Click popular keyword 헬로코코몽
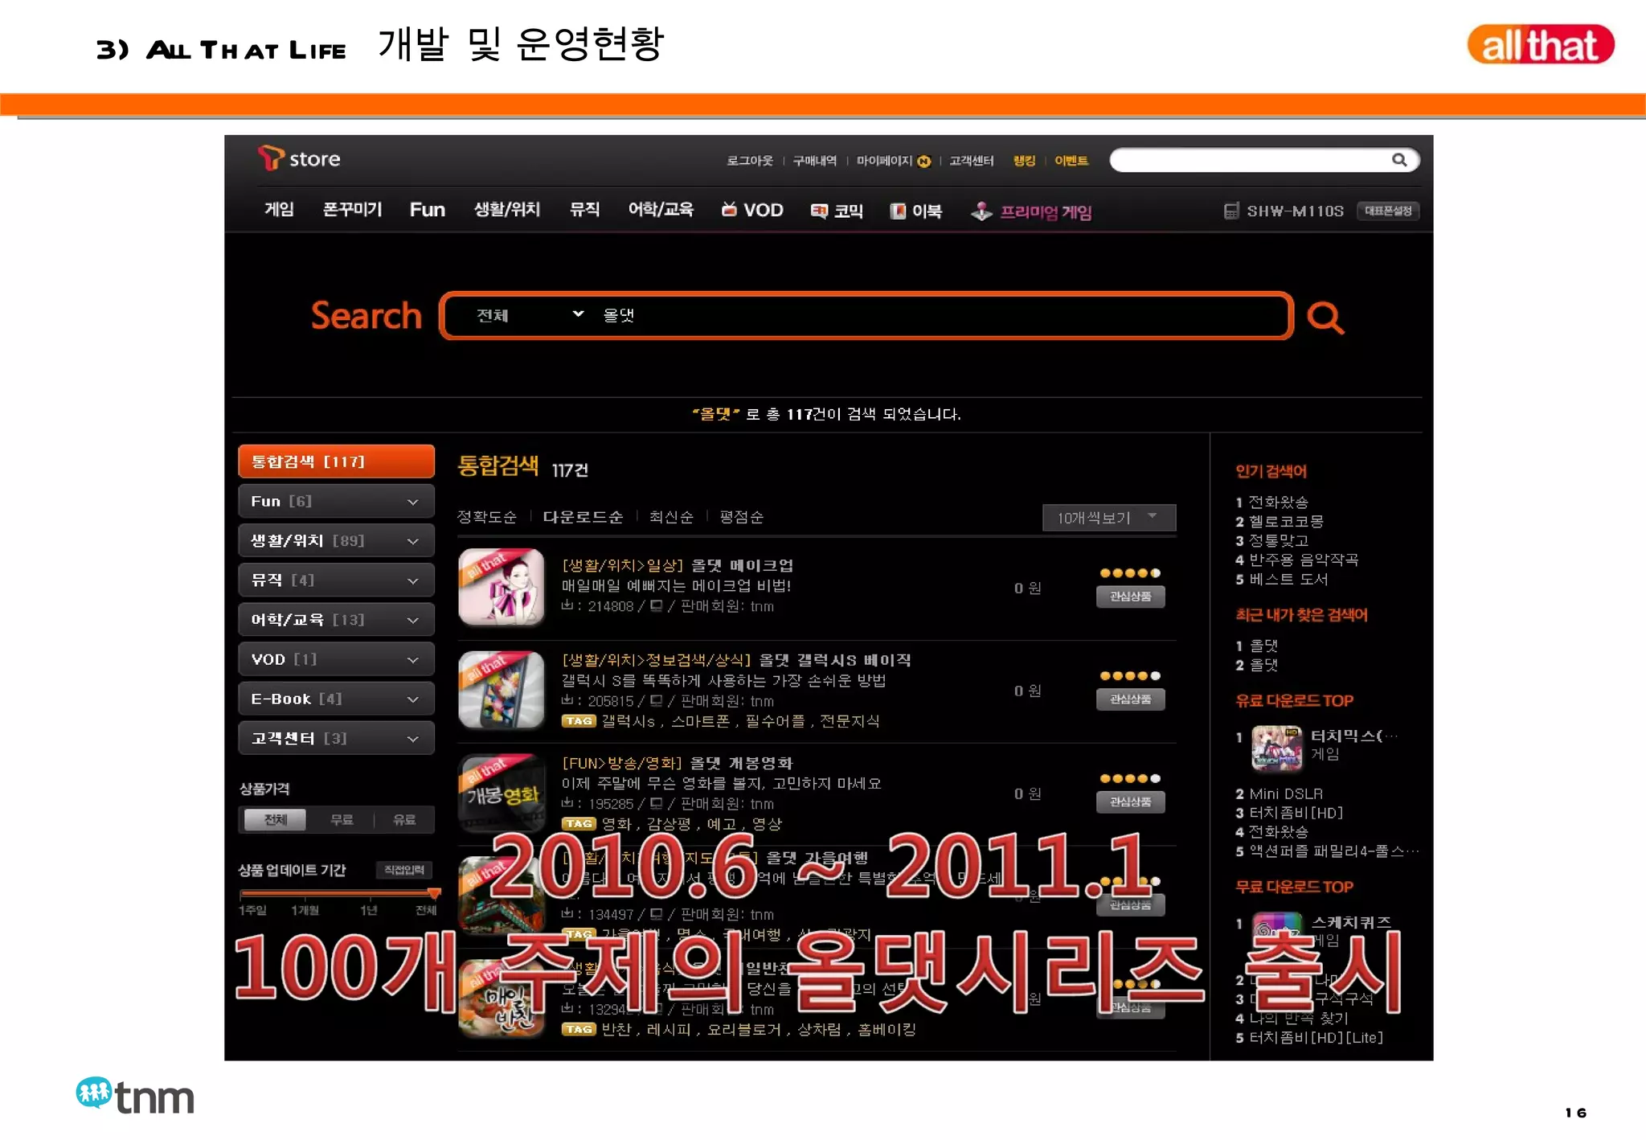 pos(1286,521)
